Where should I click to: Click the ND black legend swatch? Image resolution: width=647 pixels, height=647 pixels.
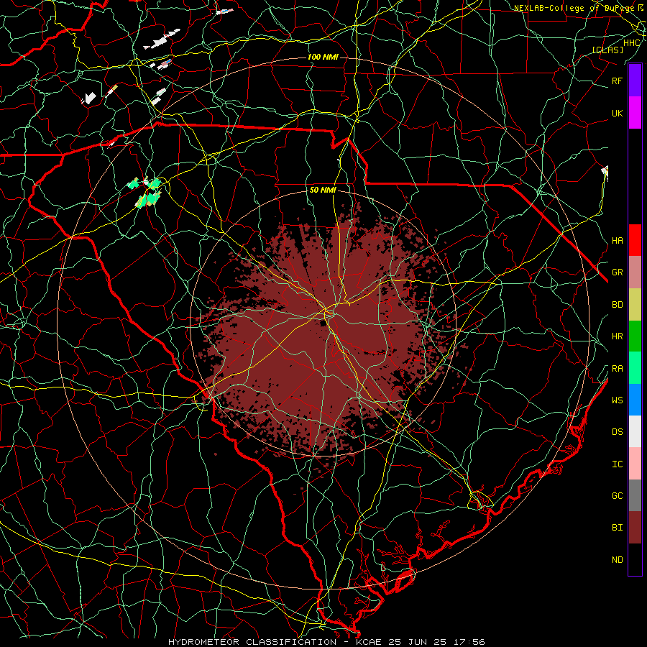pyautogui.click(x=635, y=559)
